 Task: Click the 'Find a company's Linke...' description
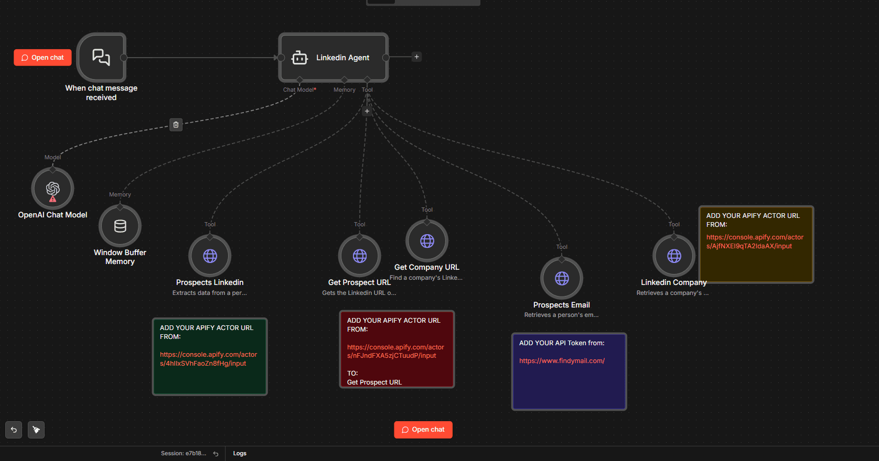426,278
